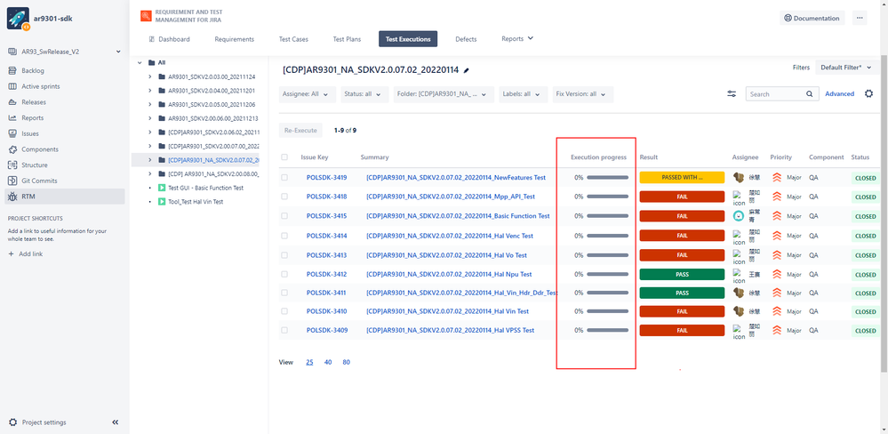
Task: Open the Labels: all dropdown
Action: (523, 94)
